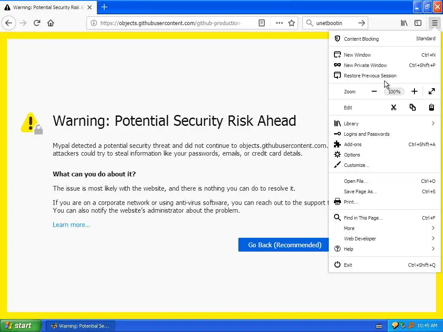Open Options from menu
Viewport: 443px width, 332px height.
(x=385, y=155)
